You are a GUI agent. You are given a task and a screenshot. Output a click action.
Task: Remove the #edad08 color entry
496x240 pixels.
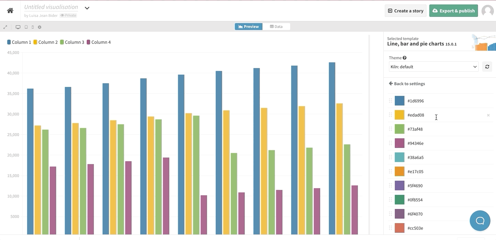coord(488,115)
